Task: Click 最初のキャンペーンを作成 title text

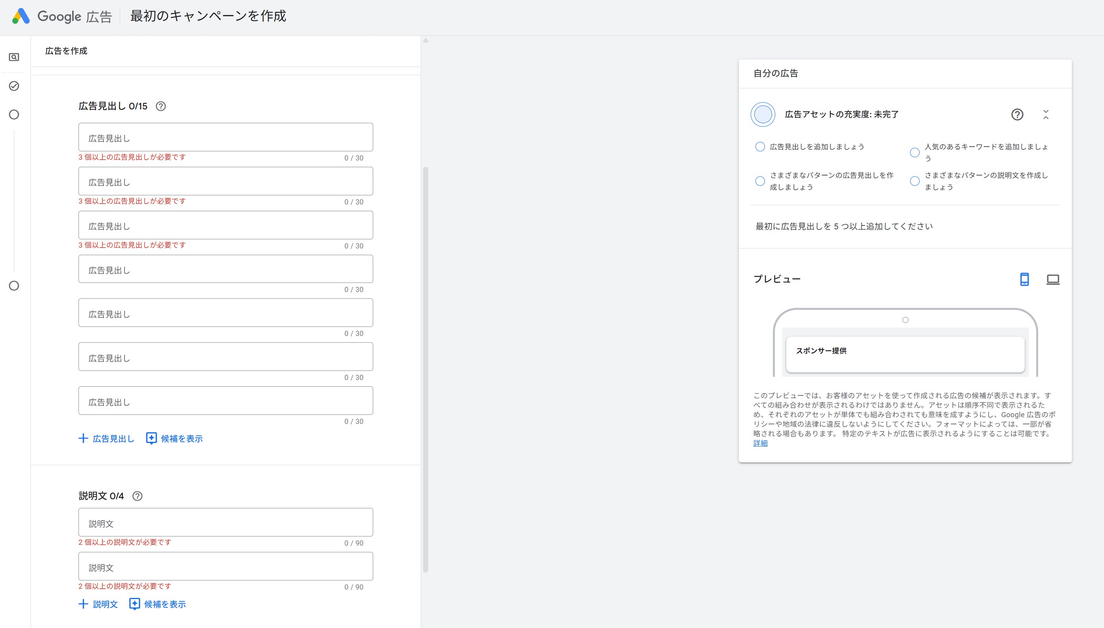Action: (208, 16)
